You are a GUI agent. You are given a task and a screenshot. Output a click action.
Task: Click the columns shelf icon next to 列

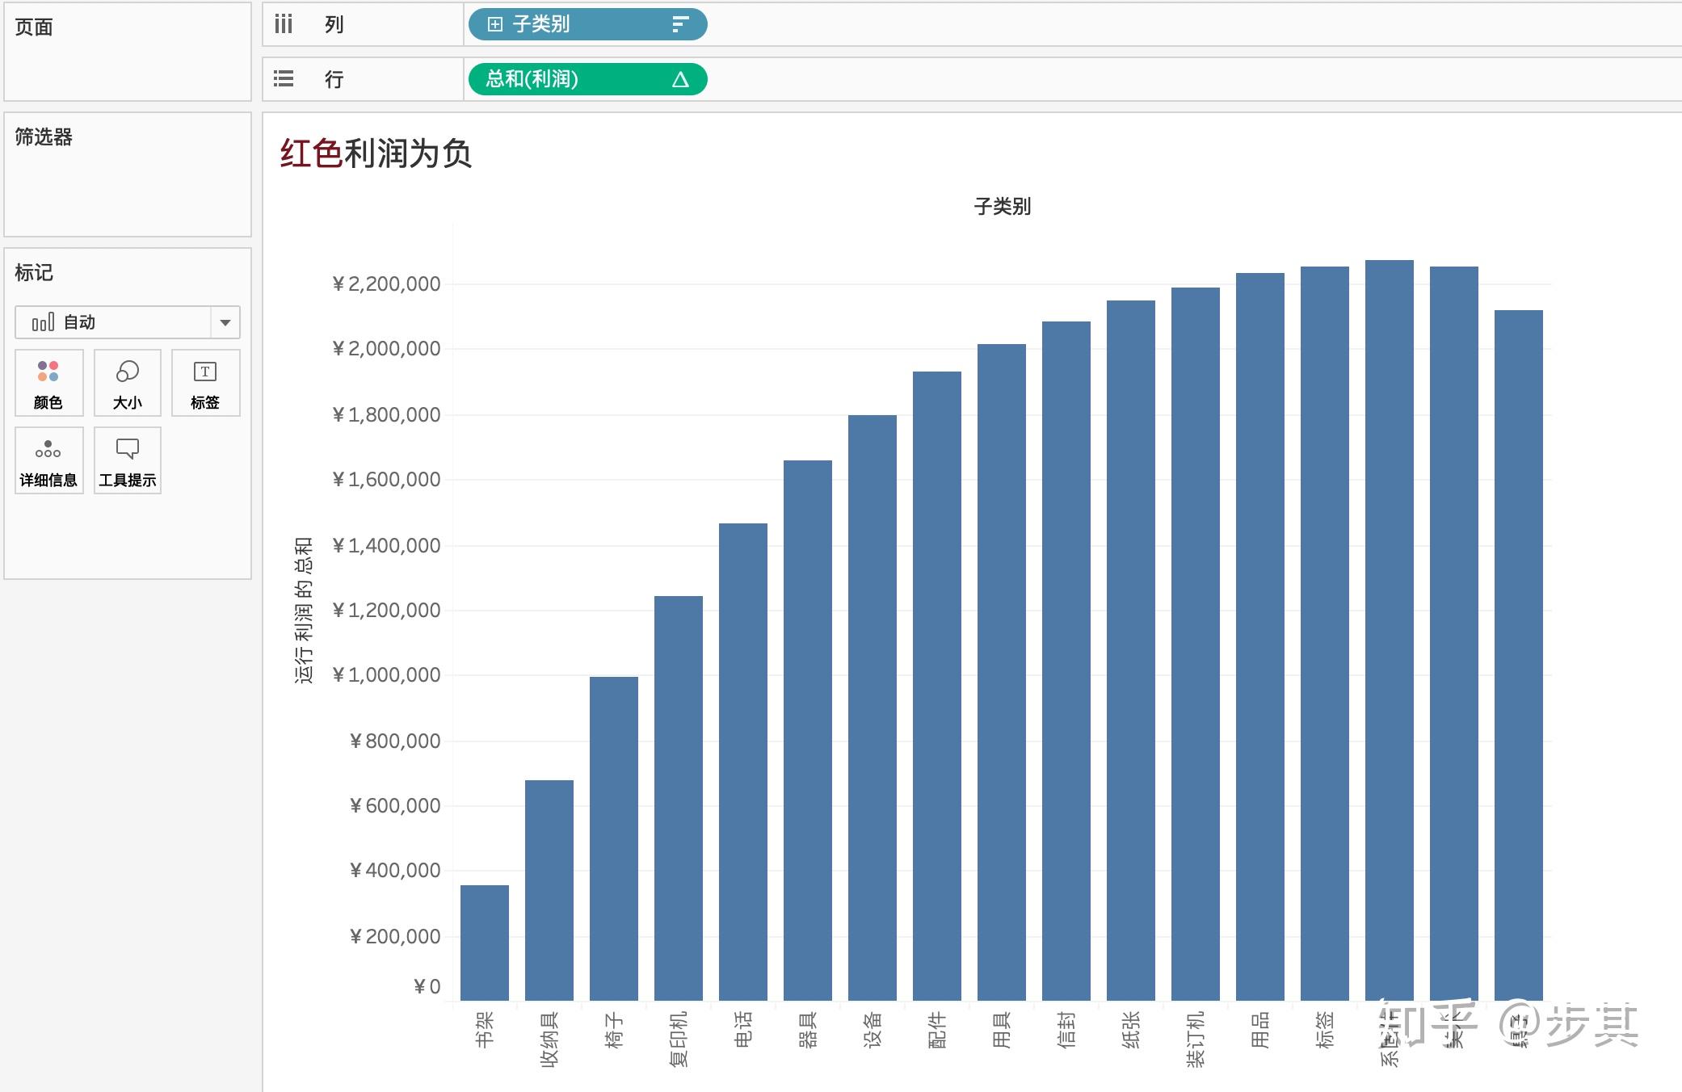coord(283,24)
